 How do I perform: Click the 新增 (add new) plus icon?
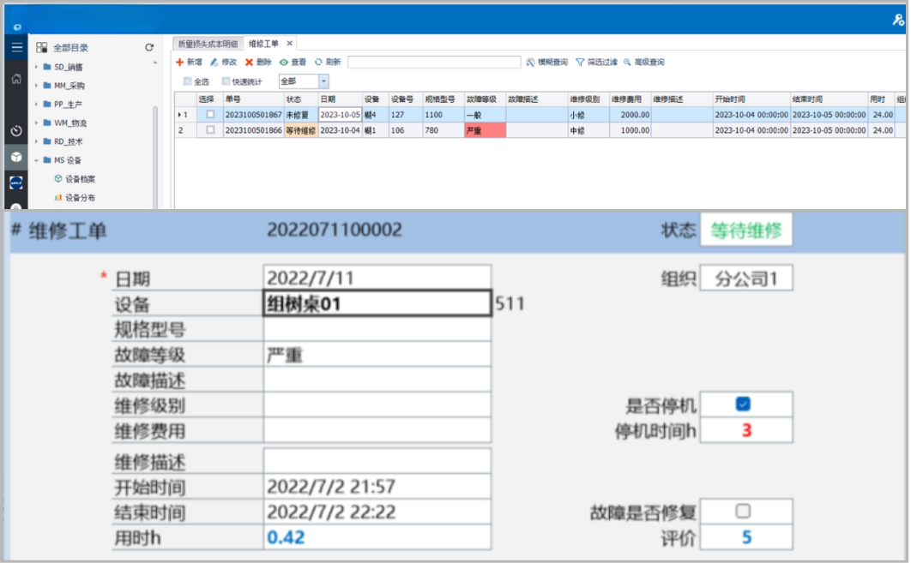pyautogui.click(x=180, y=63)
